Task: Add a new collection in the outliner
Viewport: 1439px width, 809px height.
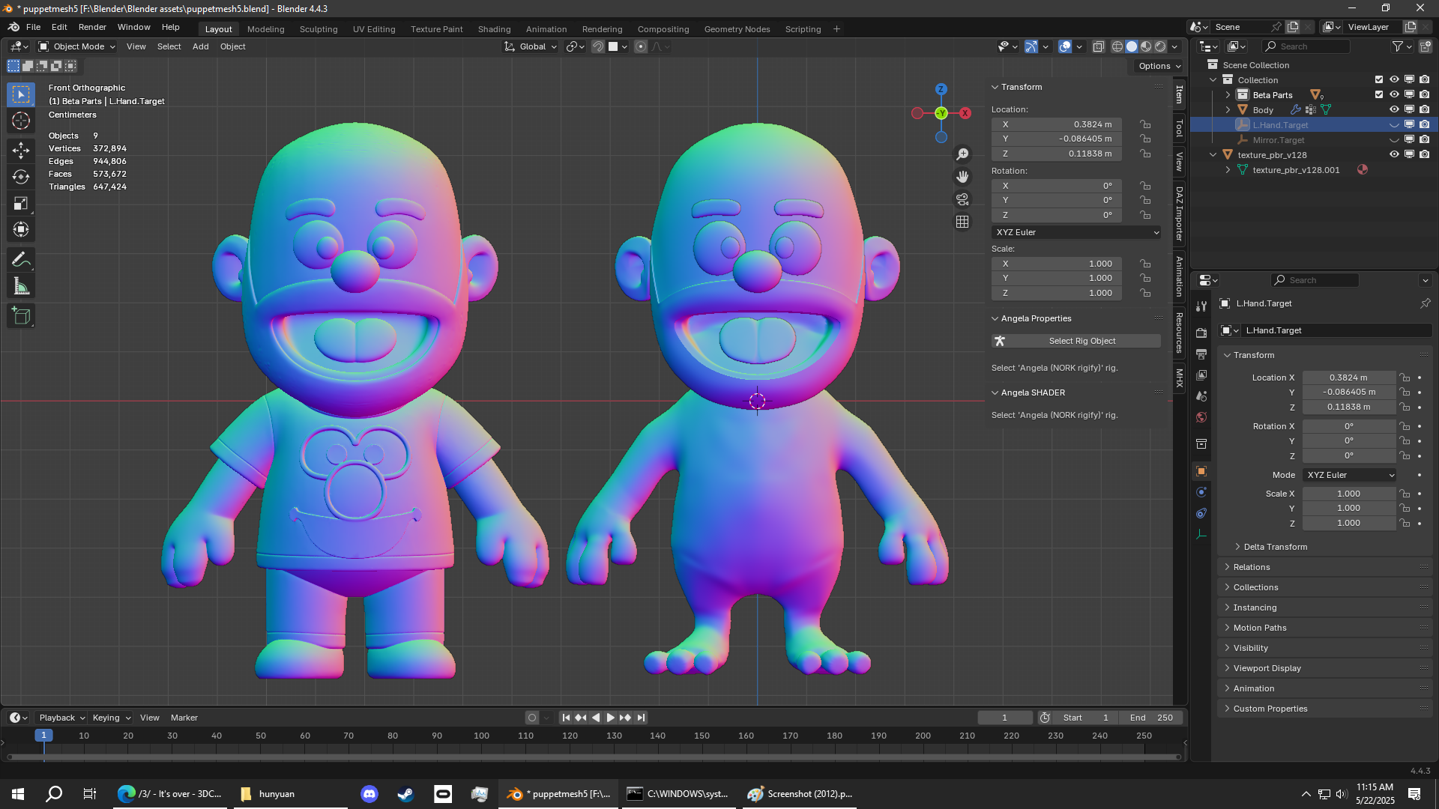Action: [1426, 46]
